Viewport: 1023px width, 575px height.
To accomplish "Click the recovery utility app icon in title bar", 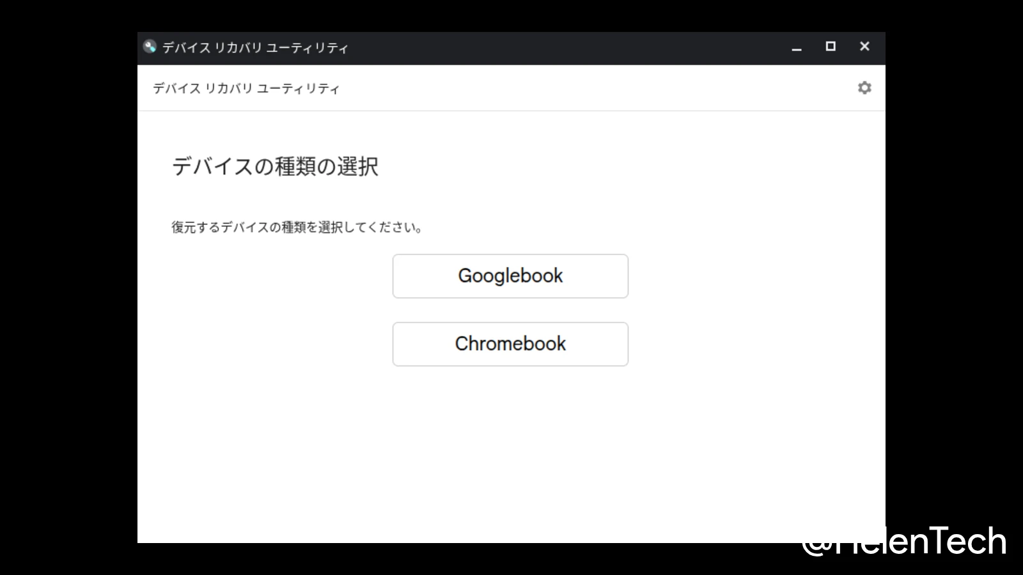I will 150,47.
